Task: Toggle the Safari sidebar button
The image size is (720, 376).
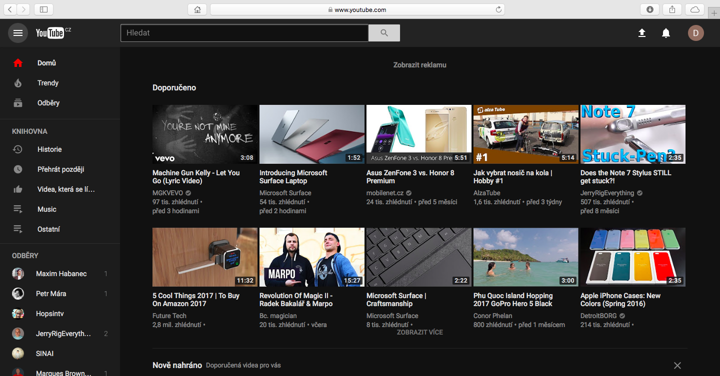Action: [x=44, y=9]
